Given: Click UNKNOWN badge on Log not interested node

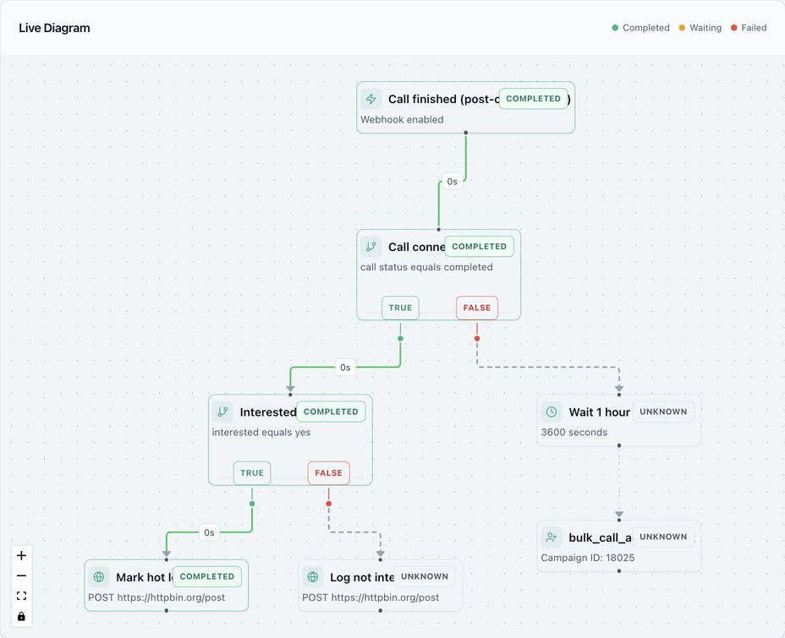Looking at the screenshot, I should pos(425,576).
